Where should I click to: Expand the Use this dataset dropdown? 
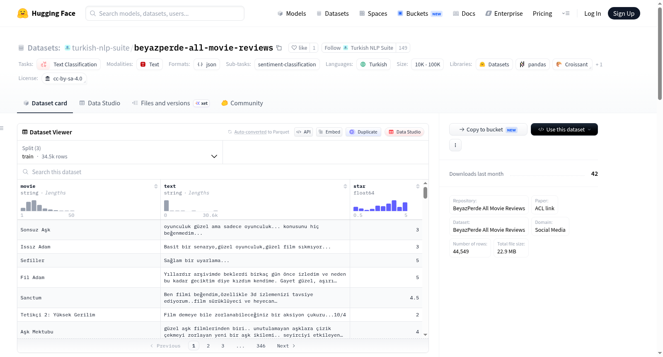(x=564, y=129)
